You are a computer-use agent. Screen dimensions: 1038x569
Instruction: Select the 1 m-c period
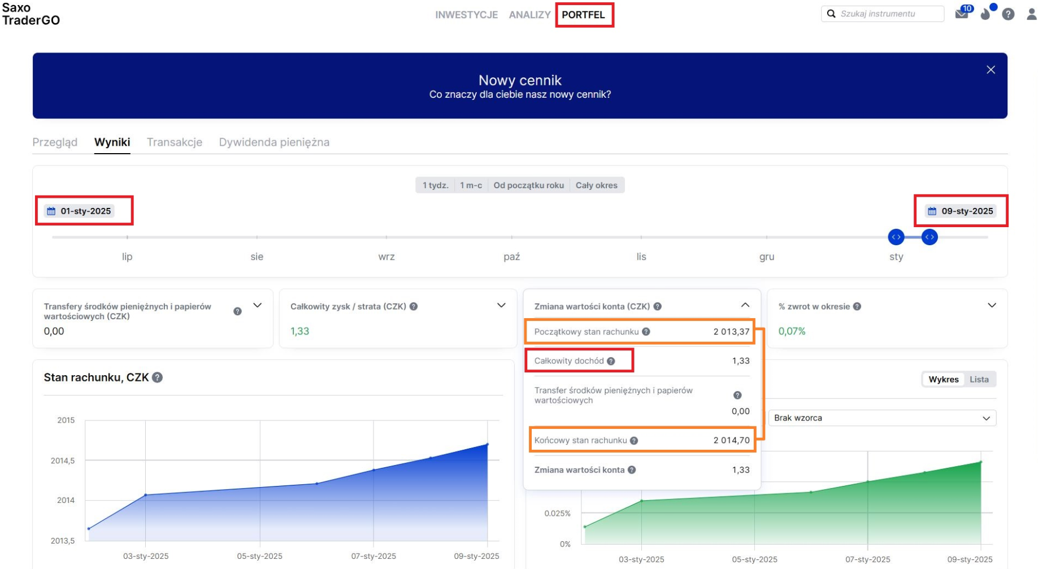click(471, 185)
